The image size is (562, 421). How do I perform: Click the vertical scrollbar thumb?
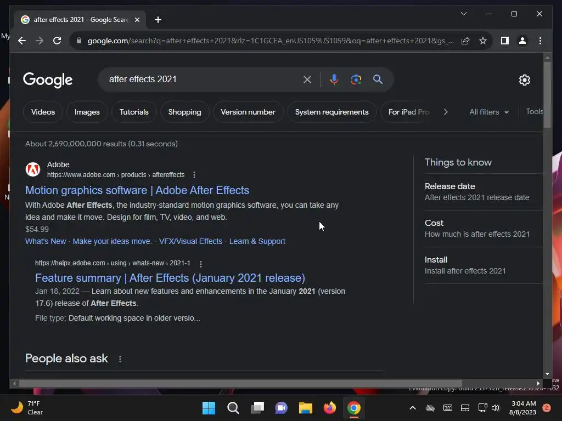547,94
